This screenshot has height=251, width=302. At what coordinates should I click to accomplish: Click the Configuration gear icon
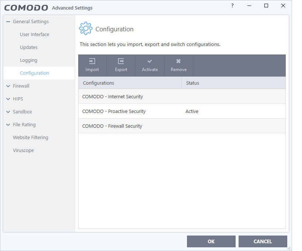(86, 28)
